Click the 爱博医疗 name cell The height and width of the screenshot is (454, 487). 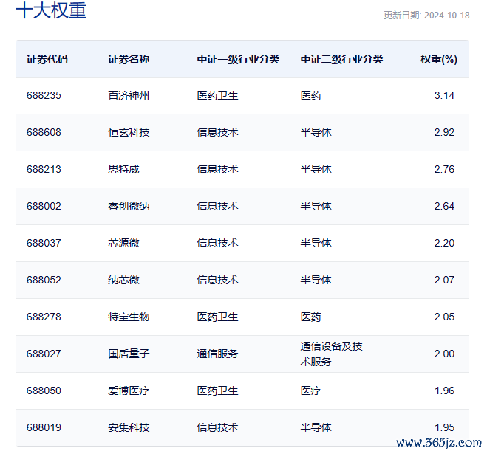(129, 391)
